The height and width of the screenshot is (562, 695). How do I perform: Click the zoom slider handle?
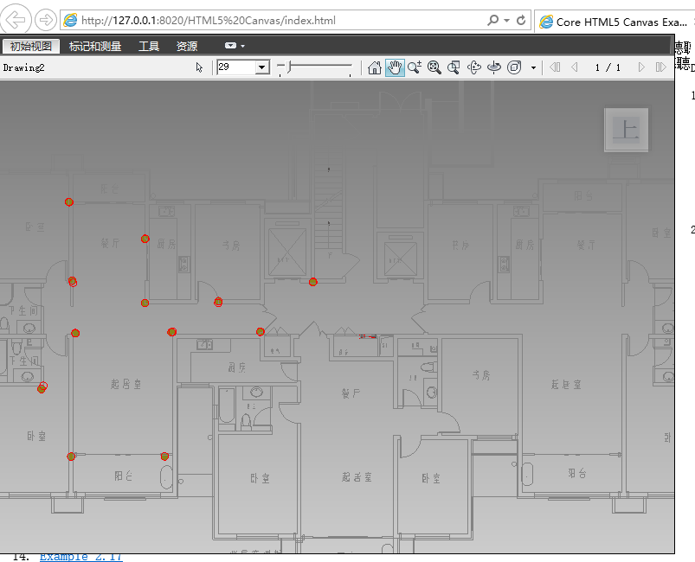point(289,67)
